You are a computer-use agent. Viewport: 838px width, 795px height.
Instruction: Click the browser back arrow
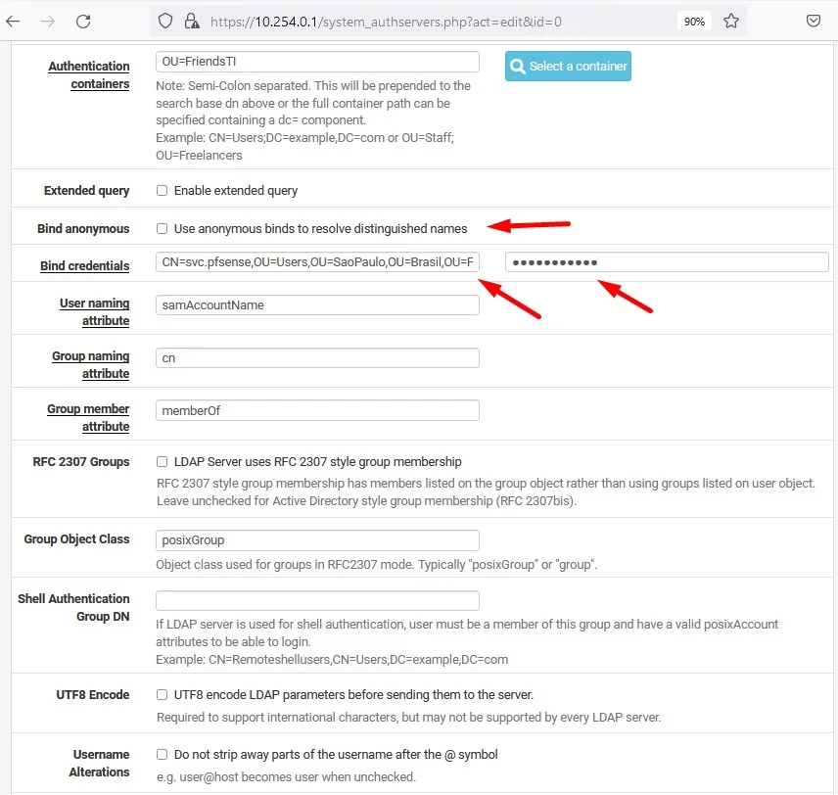(x=14, y=21)
